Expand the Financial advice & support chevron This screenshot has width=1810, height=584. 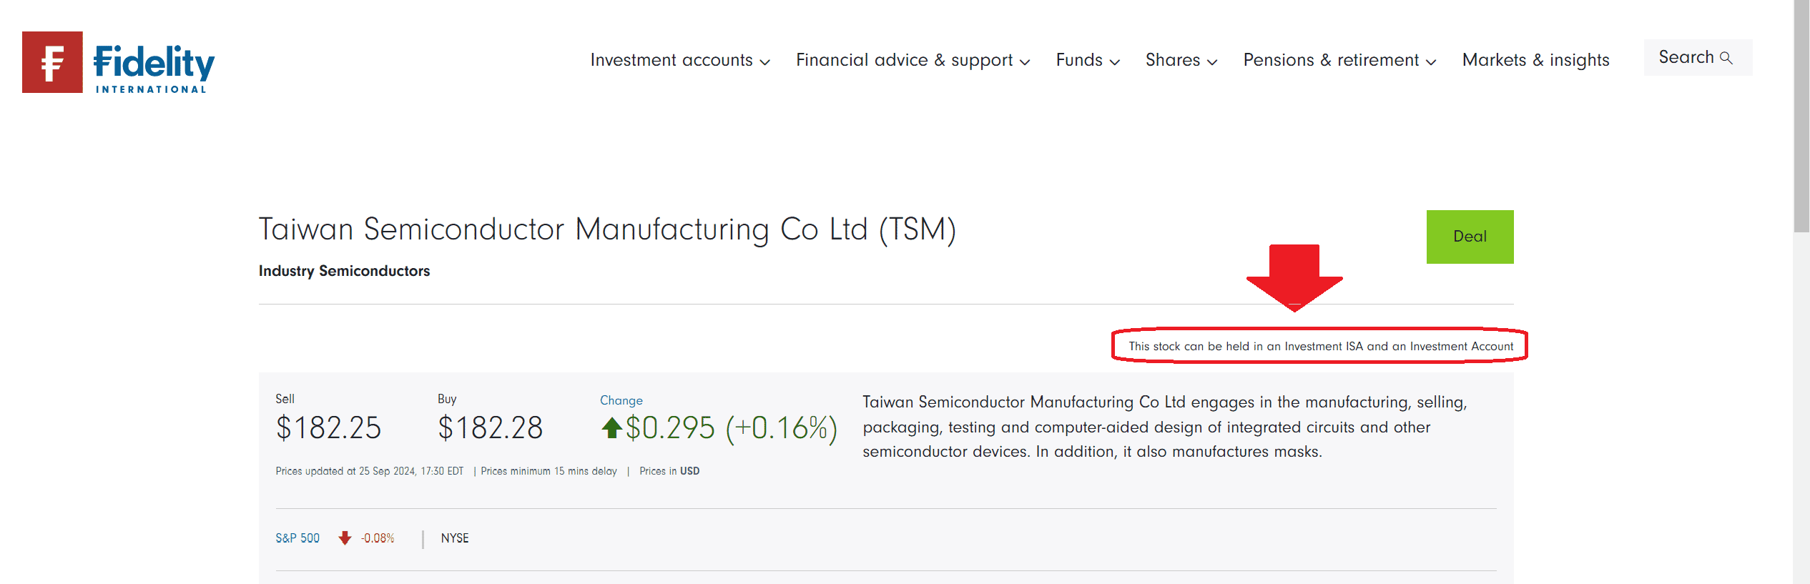[x=1025, y=62]
